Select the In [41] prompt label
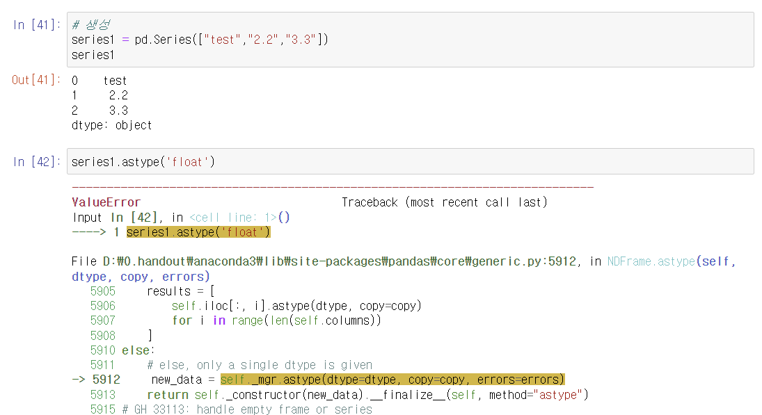Image resolution: width=762 pixels, height=415 pixels. [37, 25]
